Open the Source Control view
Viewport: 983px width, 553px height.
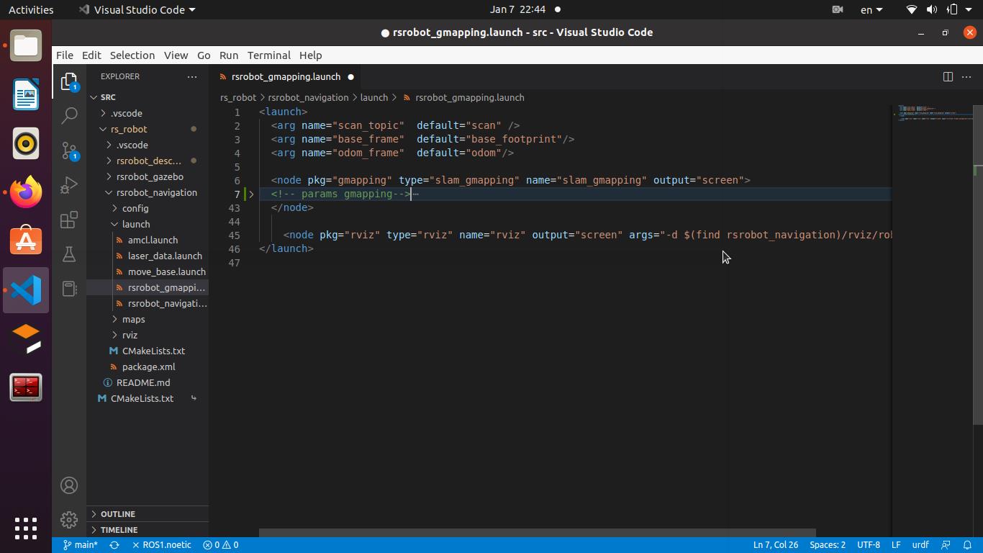point(69,150)
